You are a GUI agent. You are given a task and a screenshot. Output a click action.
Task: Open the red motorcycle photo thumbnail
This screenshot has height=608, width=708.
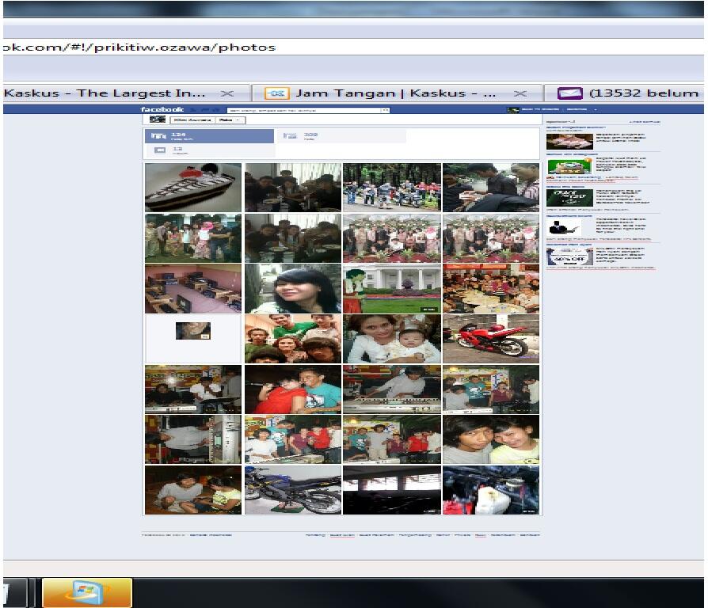click(x=491, y=339)
